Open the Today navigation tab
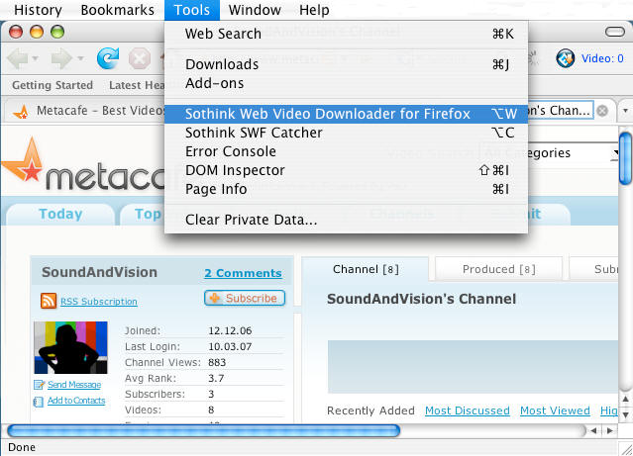This screenshot has width=633, height=456. [x=60, y=214]
